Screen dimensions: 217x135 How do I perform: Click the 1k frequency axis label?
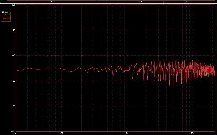127,133
